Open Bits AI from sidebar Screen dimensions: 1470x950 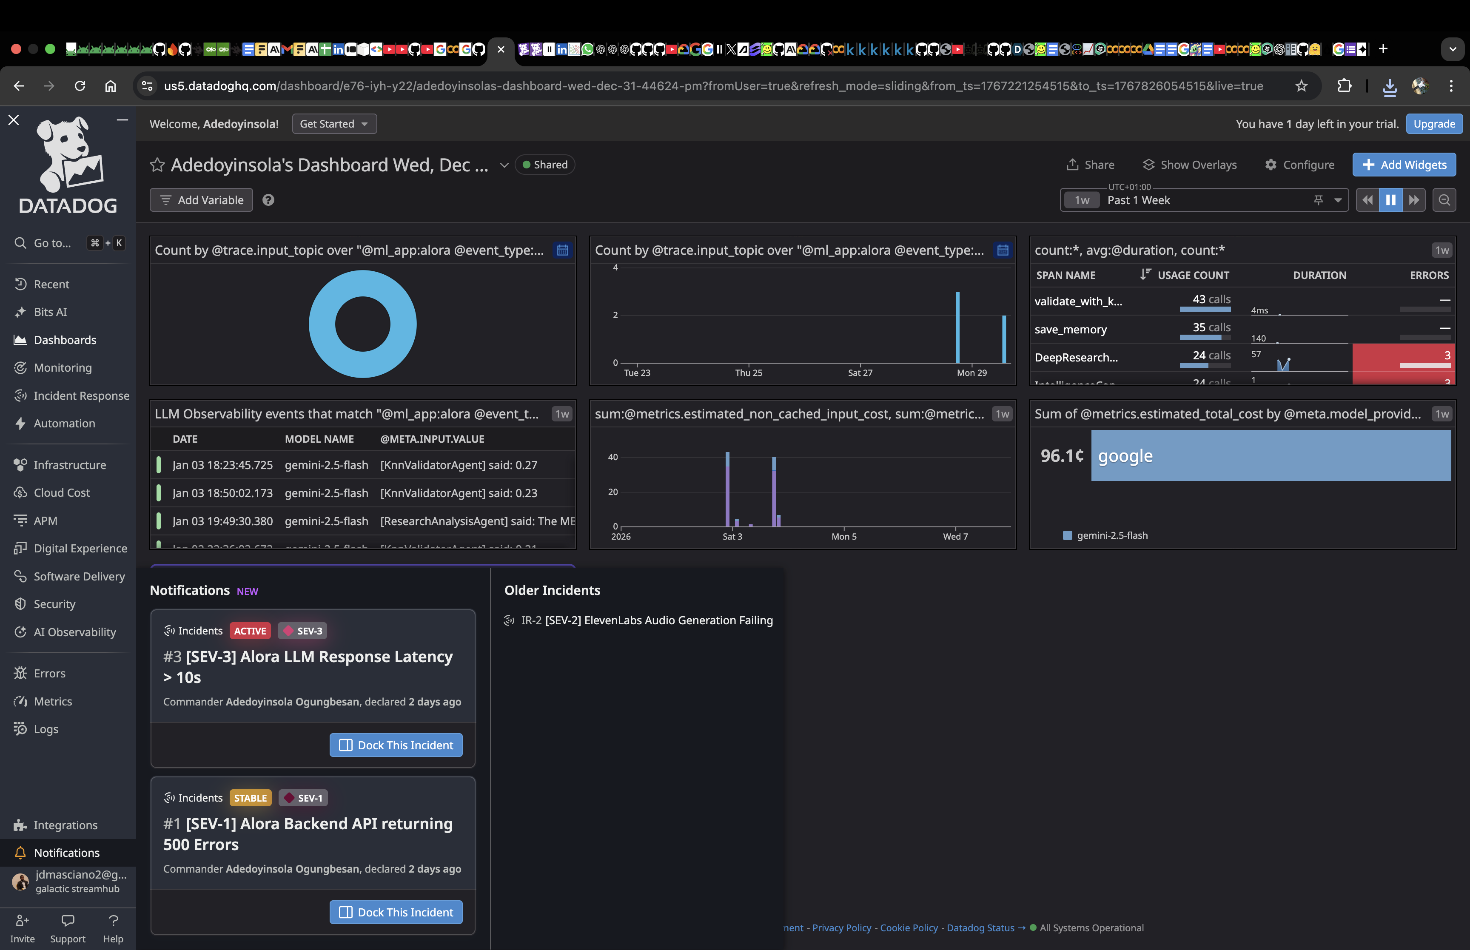point(50,312)
